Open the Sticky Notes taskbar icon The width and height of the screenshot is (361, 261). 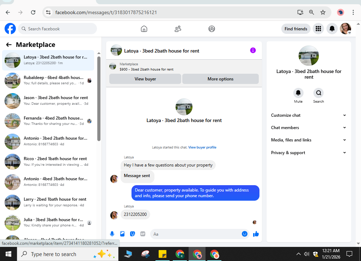(163, 254)
